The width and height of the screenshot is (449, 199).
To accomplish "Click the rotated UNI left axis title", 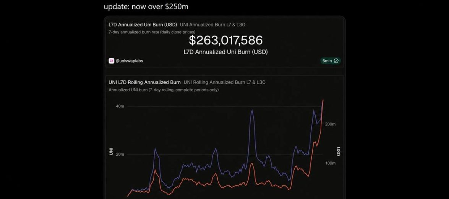I will click(111, 152).
